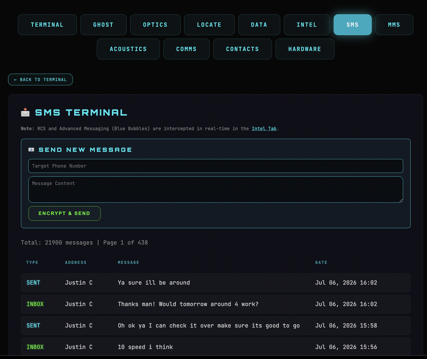The image size is (427, 359).
Task: Click SENT label in 16:02 row
Action: click(x=33, y=283)
